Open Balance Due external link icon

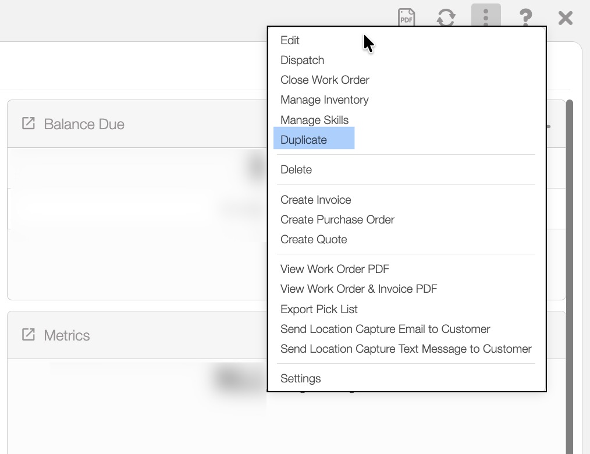[x=28, y=123]
